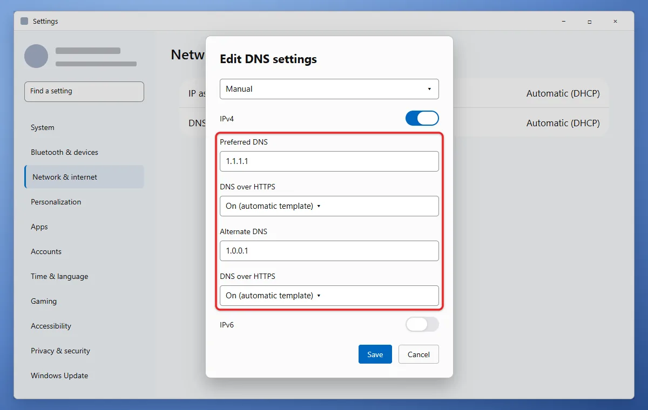648x410 pixels.
Task: Click the IPv4 label
Action: coord(227,118)
